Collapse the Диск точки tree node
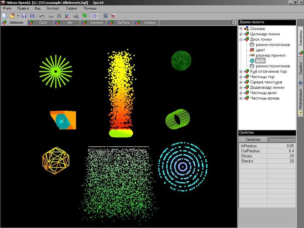 [x=241, y=39]
